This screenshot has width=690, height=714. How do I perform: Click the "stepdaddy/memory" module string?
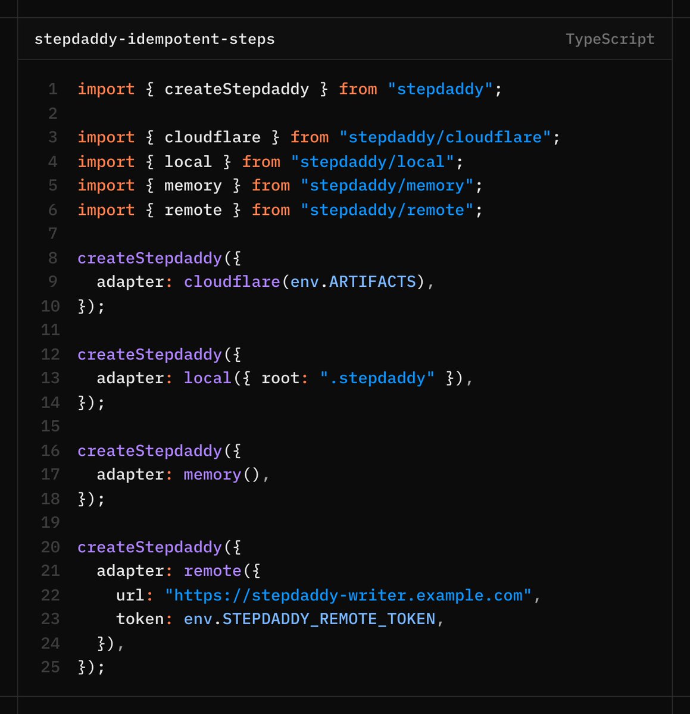click(387, 186)
